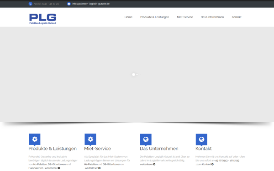Viewport: 274px width, 171px height.
Task: Click H1-Paletten link under Miet-Service
Action: coord(91,164)
